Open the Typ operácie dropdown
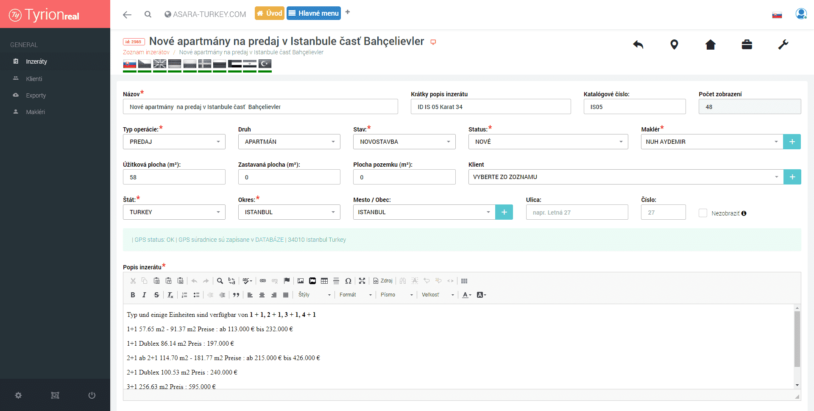 pyautogui.click(x=174, y=142)
